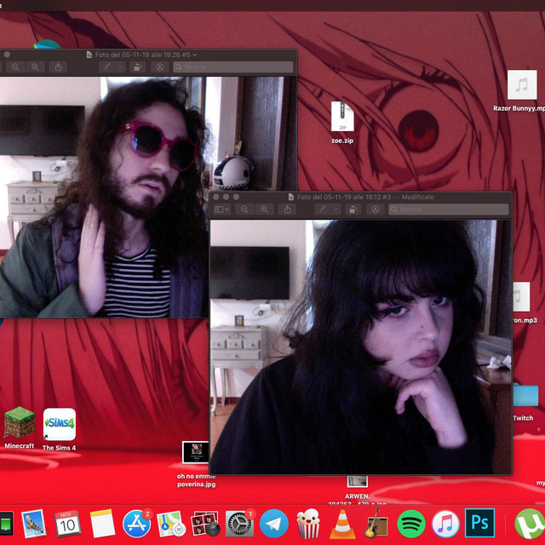Click search field in 19.26 #5 Preview window

pos(232,67)
